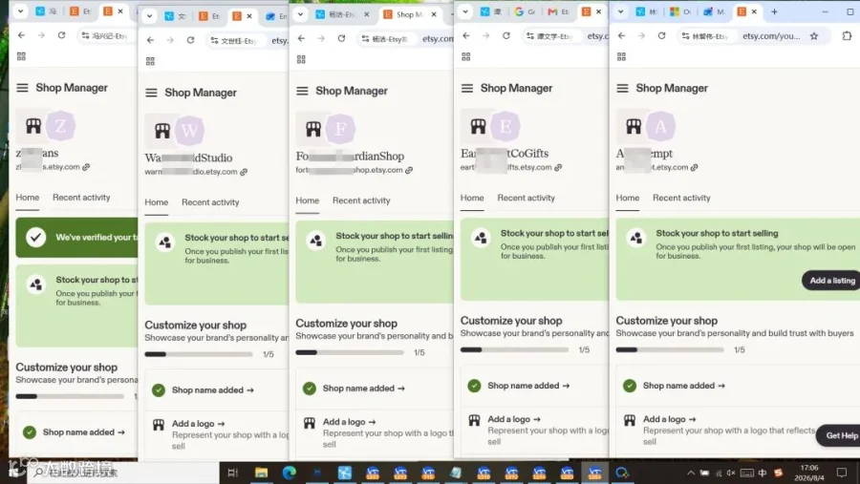
Task: Copy shop link icon beside tCoGifts URL
Action: coord(558,167)
